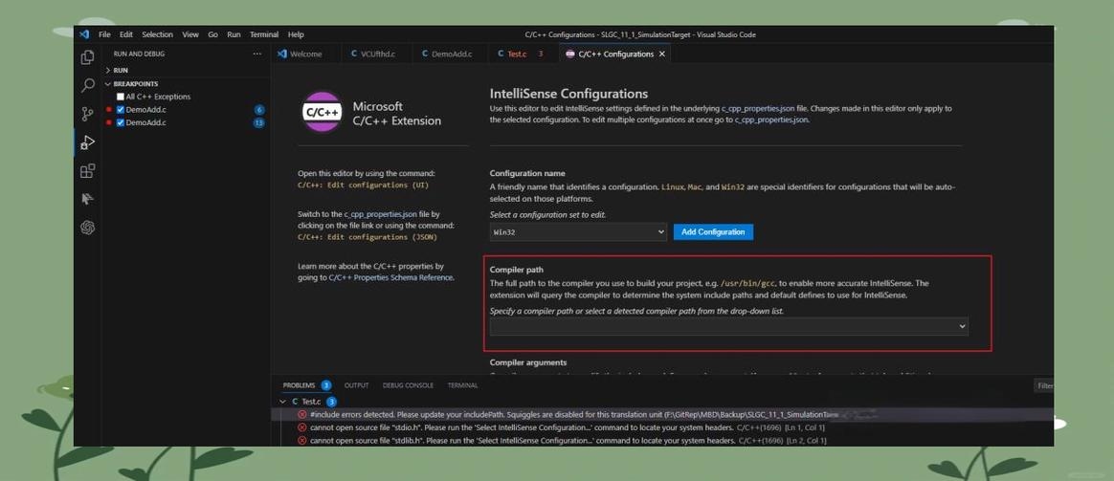This screenshot has width=1114, height=481.
Task: Close the C/C++ Configurations tab
Action: pos(662,54)
